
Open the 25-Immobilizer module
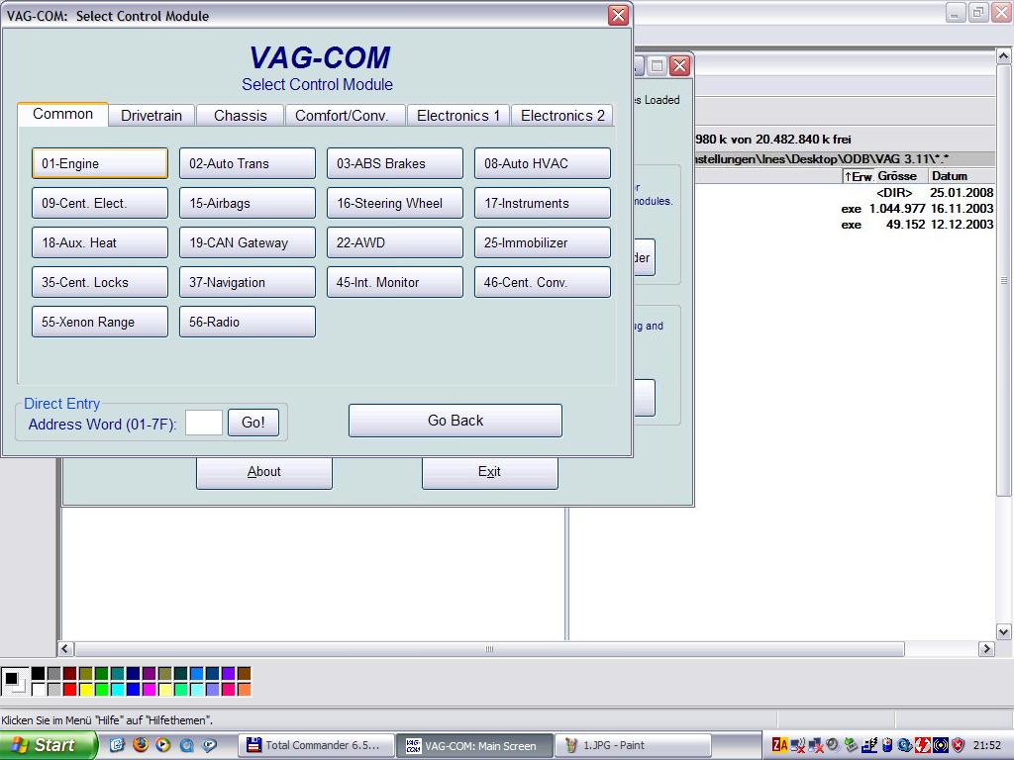click(542, 242)
